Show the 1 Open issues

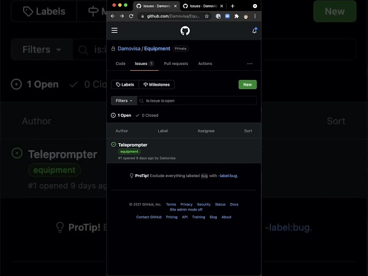(x=121, y=115)
